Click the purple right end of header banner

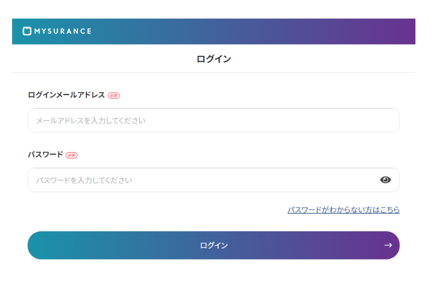coord(402,31)
